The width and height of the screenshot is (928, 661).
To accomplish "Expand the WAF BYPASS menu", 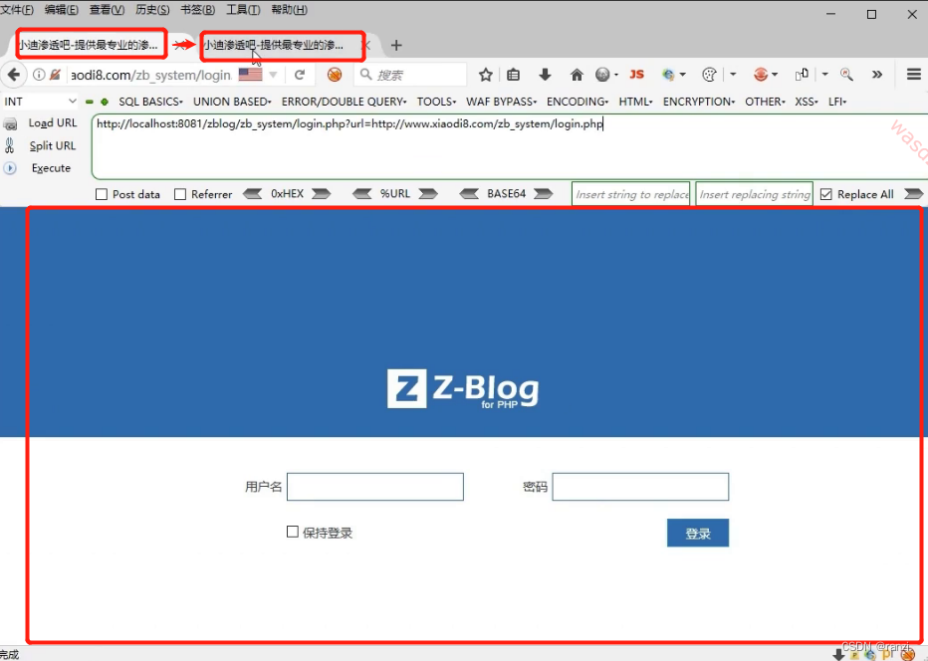I will [501, 102].
